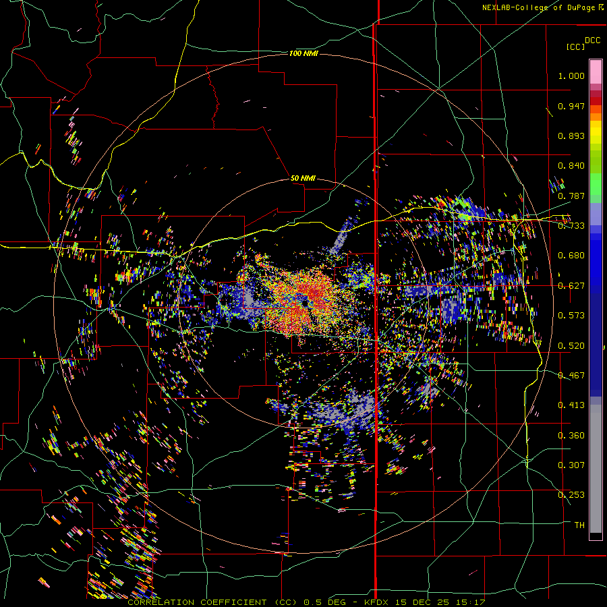Click the 1.000 value on the legend
The image size is (607, 607).
tap(571, 76)
